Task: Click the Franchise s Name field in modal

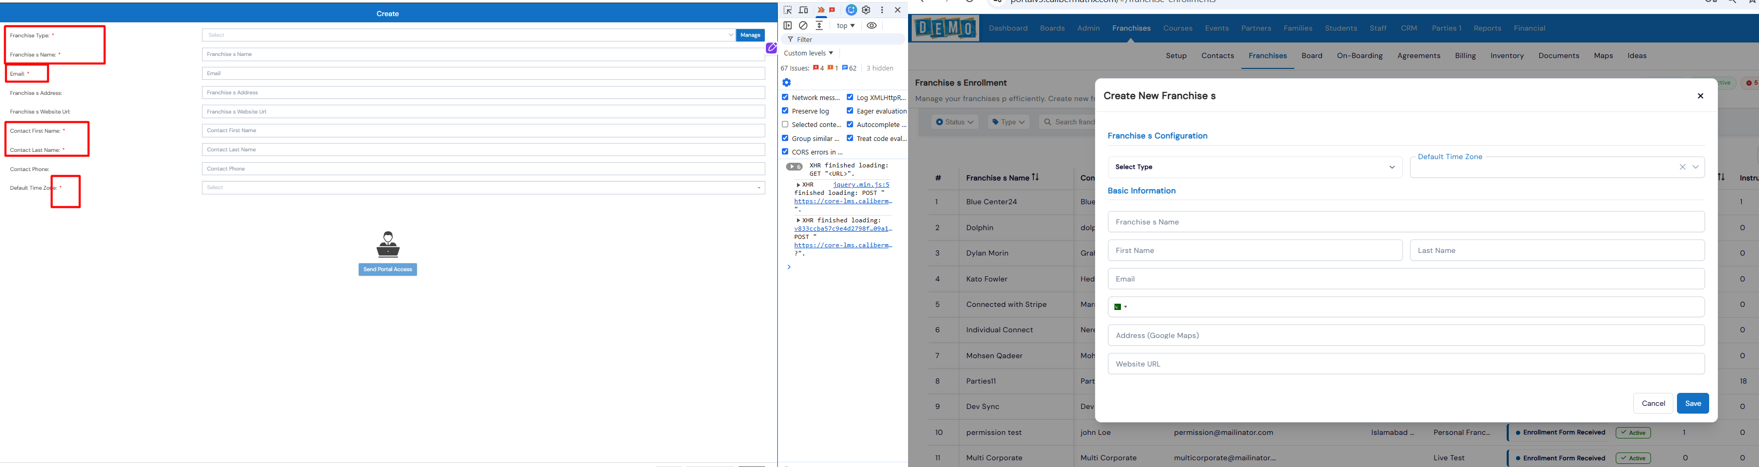Action: pos(1406,222)
